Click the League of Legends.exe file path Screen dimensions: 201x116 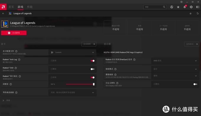pos(33,26)
